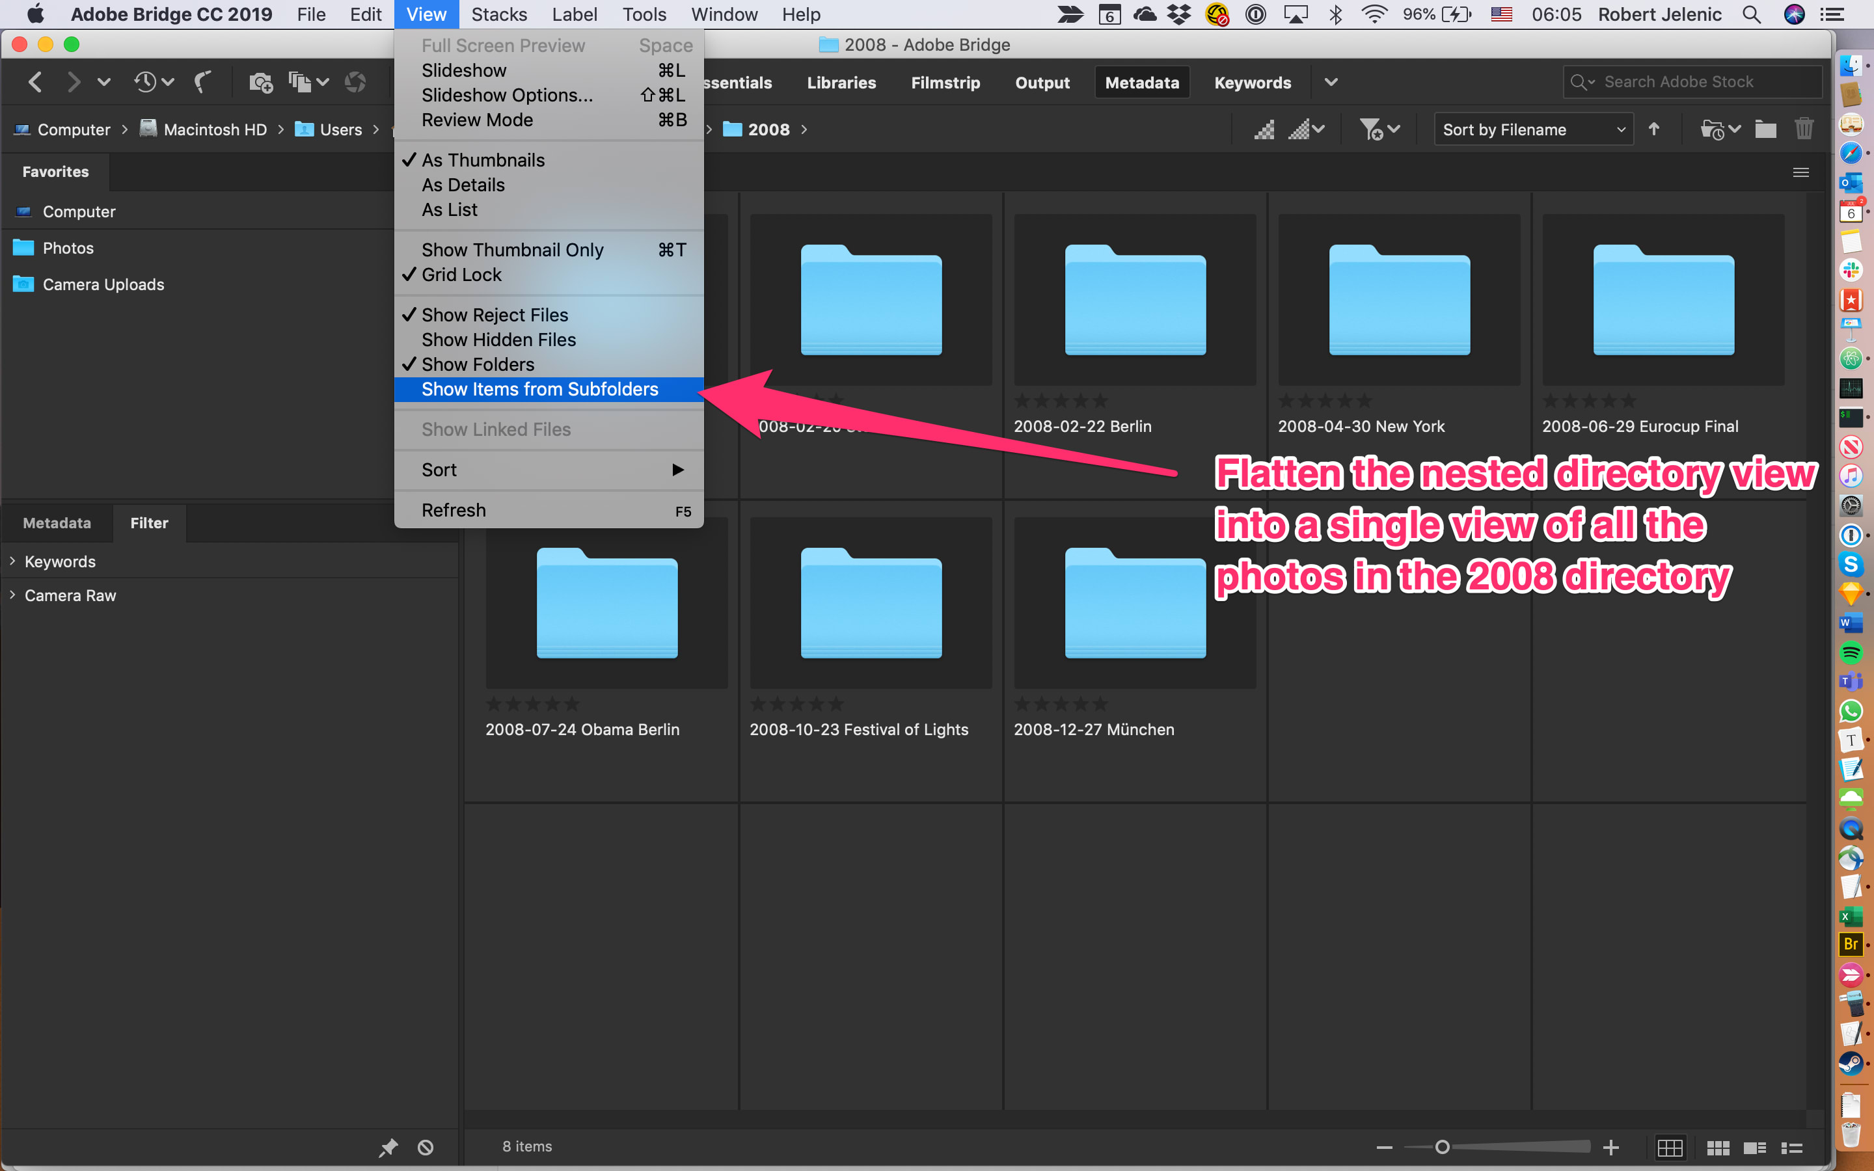Open Camera Uploads in Favorites
The width and height of the screenshot is (1874, 1171).
103,284
